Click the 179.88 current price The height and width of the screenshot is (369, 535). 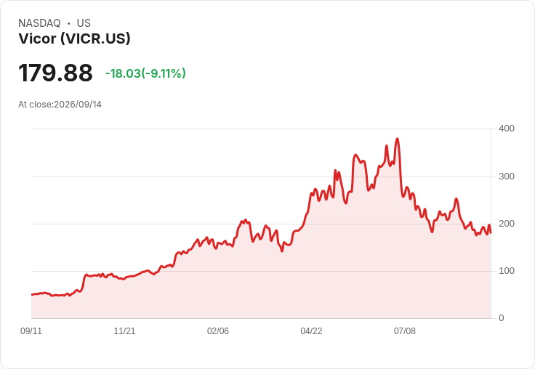(x=55, y=73)
